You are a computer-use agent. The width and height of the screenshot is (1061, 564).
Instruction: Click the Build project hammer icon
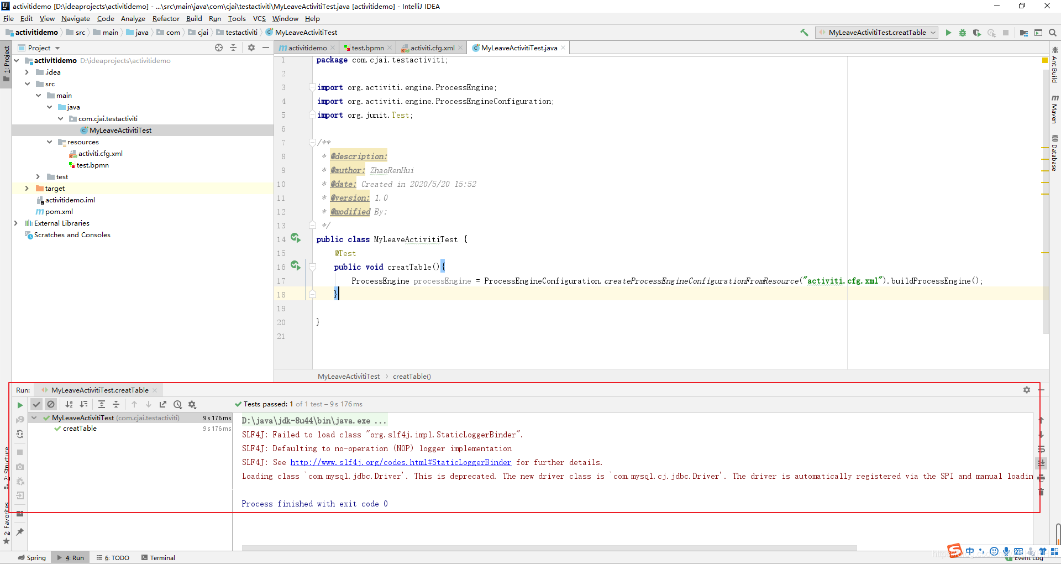click(804, 33)
